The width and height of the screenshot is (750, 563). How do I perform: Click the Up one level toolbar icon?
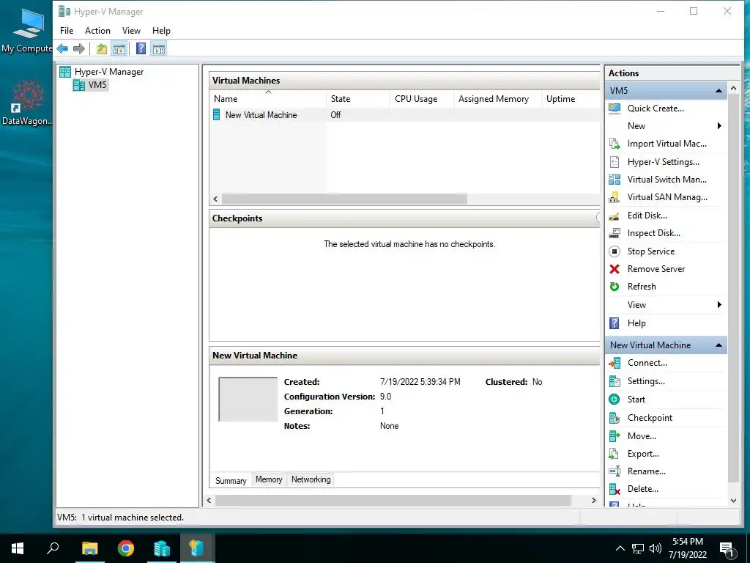[101, 48]
